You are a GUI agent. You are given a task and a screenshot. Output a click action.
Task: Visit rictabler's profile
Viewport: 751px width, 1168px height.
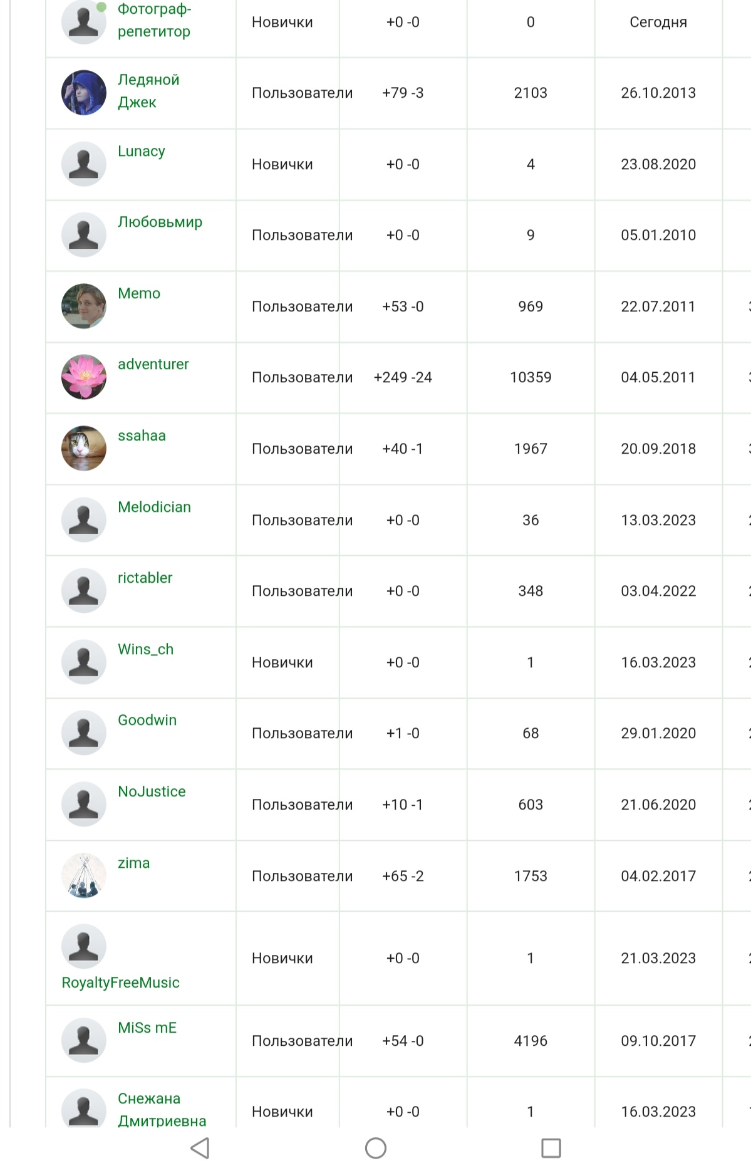pos(145,578)
